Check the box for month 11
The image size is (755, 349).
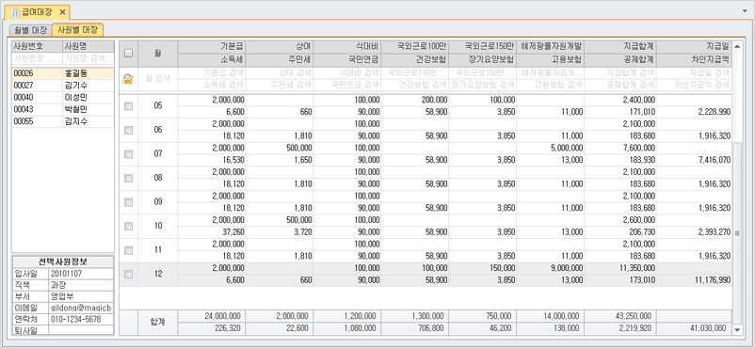click(x=128, y=250)
